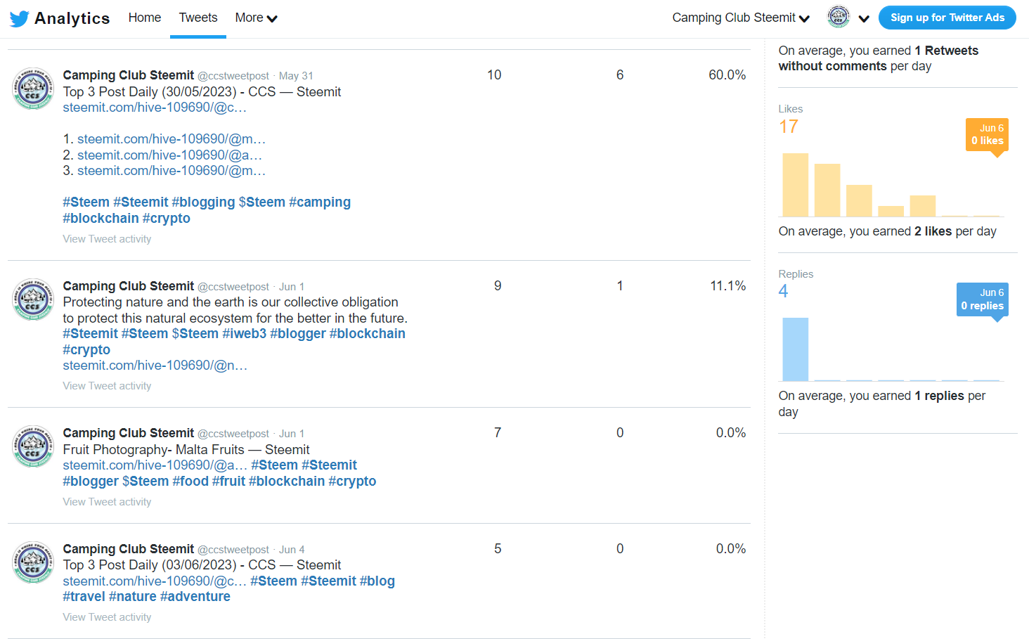
Task: Click the blue bar in the Replies chart
Action: [x=796, y=349]
